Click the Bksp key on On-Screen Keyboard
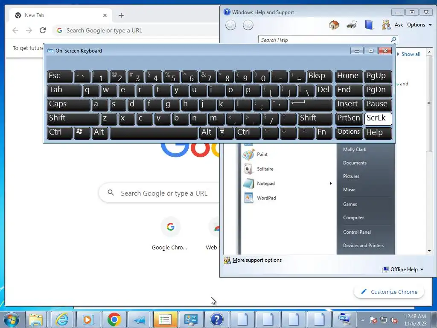437x328 pixels. 319,76
